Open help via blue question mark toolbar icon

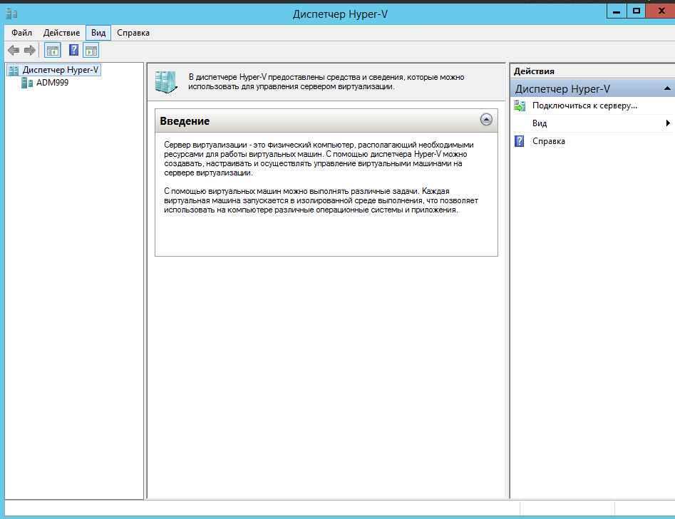point(73,51)
